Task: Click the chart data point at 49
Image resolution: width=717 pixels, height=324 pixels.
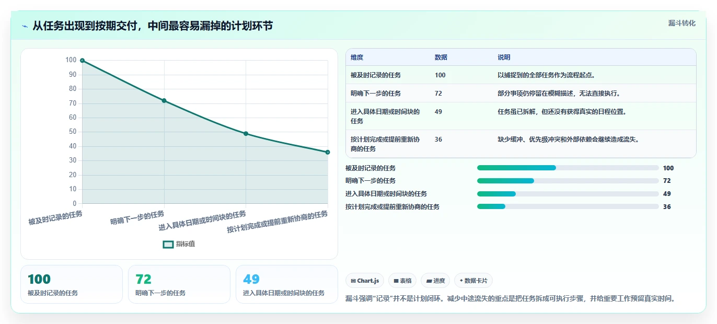Action: point(246,133)
